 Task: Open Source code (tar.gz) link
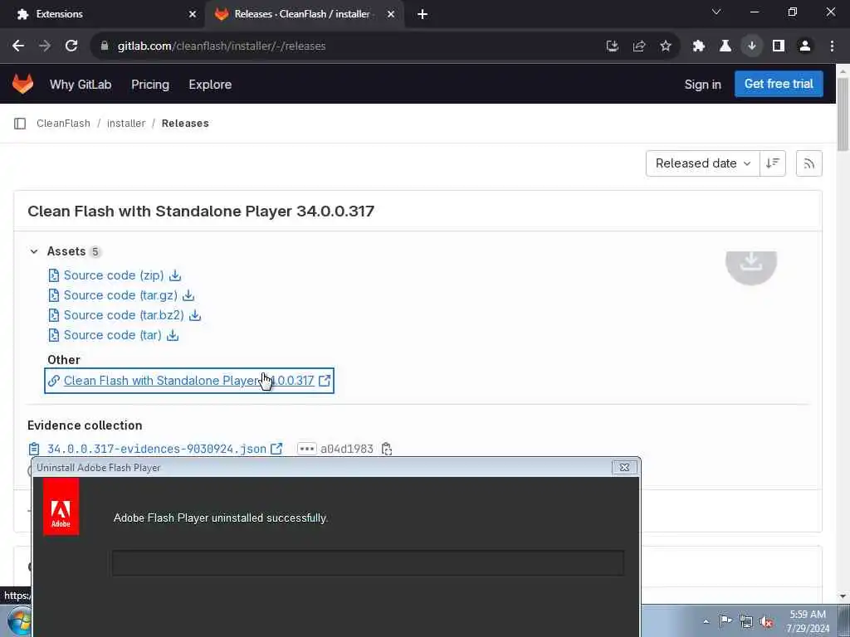coord(120,295)
